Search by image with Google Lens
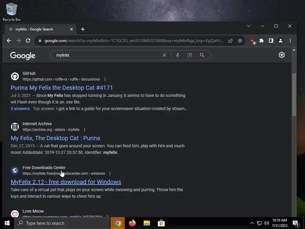This screenshot has width=305, height=229. pos(190,55)
